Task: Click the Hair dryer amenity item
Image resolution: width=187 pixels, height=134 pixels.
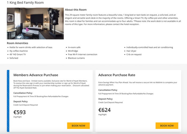Action: [x=131, y=51]
